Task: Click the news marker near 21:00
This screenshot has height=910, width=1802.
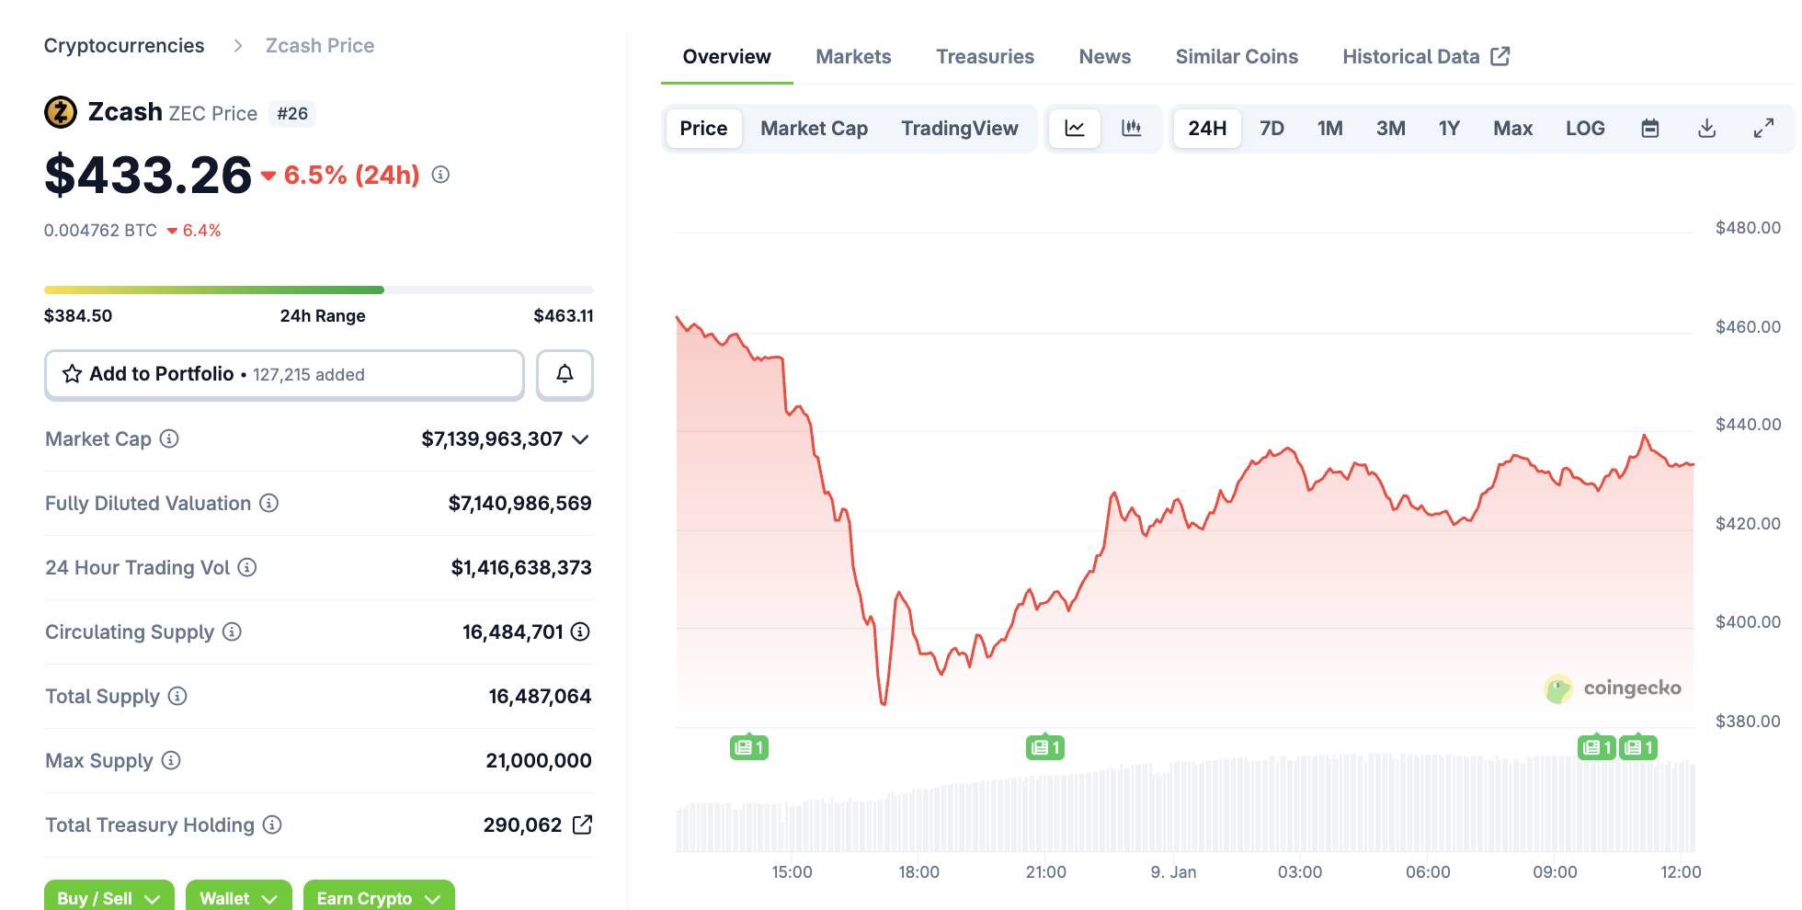Action: tap(1044, 747)
